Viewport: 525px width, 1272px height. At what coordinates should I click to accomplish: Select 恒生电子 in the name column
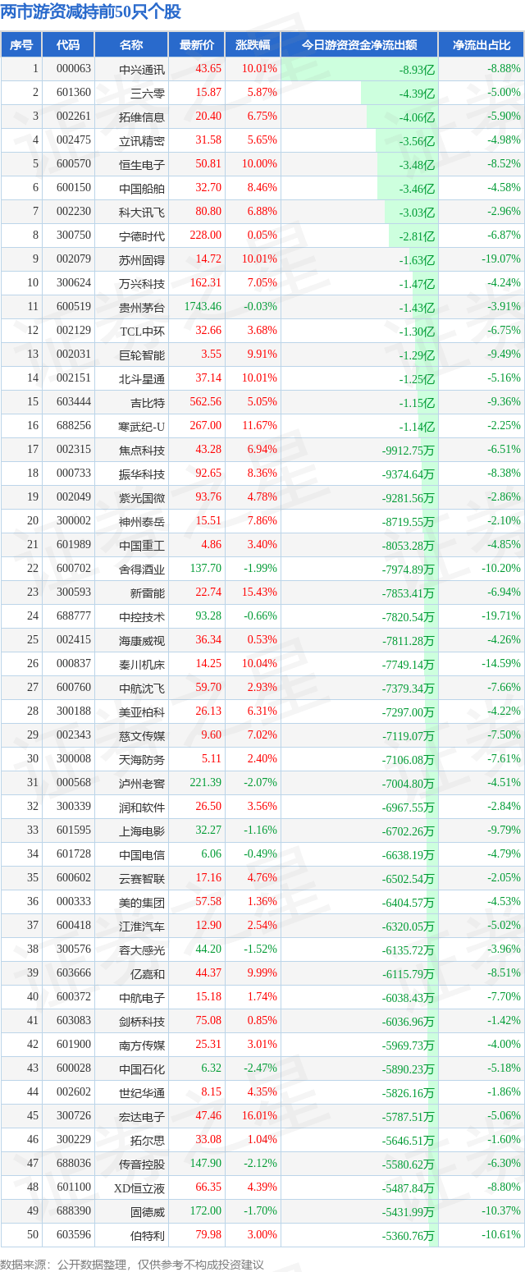click(142, 164)
